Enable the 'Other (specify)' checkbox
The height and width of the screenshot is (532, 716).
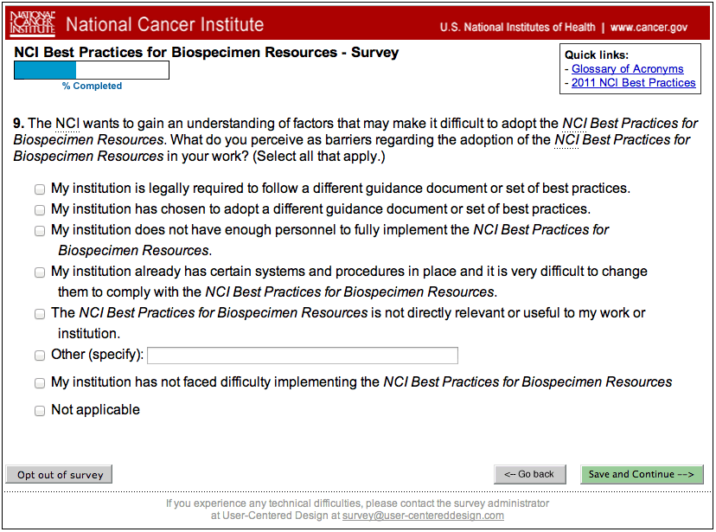click(x=40, y=356)
